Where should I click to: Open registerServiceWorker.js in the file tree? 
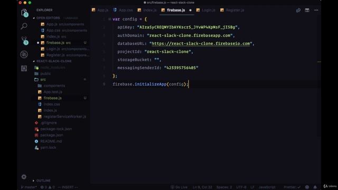point(64,117)
